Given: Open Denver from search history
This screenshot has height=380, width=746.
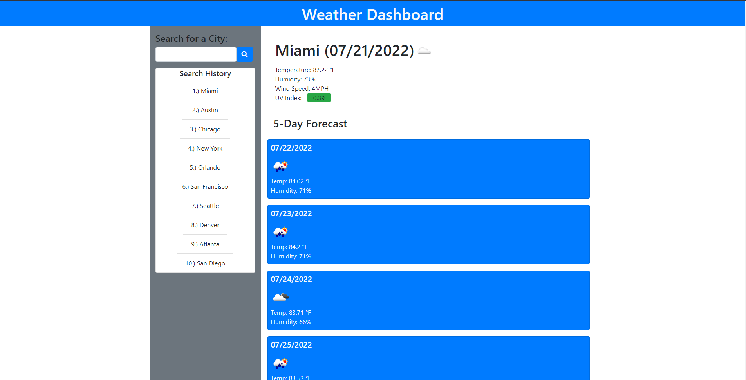Looking at the screenshot, I should pyautogui.click(x=205, y=225).
